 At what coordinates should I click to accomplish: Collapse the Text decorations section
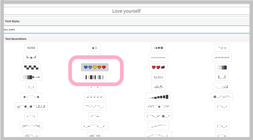coord(16,39)
